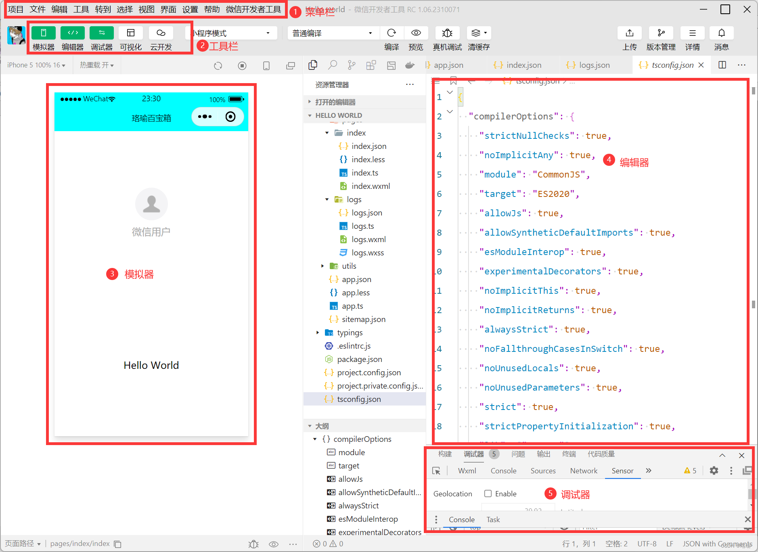
Task: Open debugger settings gear
Action: tap(714, 470)
